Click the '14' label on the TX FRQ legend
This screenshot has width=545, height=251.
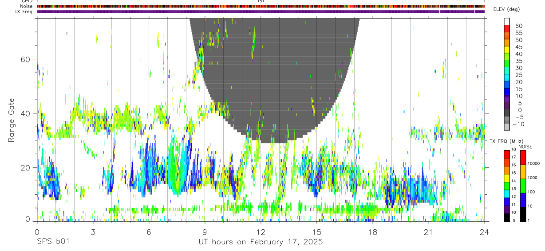pyautogui.click(x=514, y=181)
